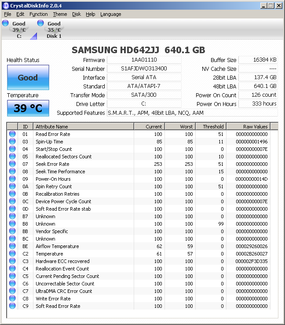The height and width of the screenshot is (325, 285).
Task: Click the status orb for Soft Read Error Rate stab
Action: pyautogui.click(x=12, y=208)
